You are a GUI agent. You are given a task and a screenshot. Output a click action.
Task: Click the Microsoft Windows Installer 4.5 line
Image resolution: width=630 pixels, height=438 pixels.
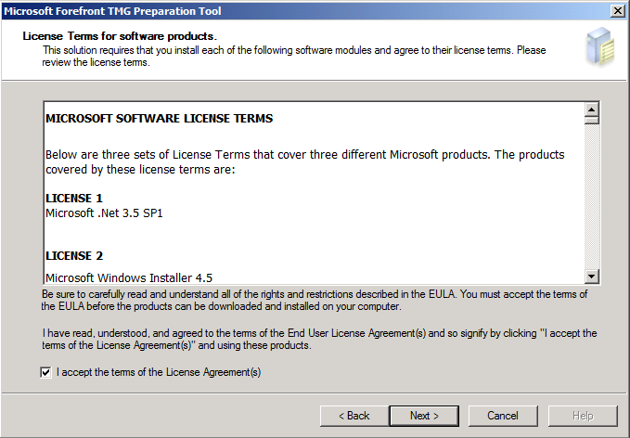click(x=129, y=277)
